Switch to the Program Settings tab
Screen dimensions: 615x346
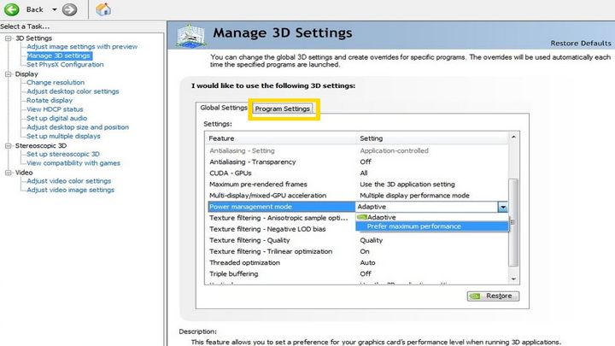coord(283,108)
